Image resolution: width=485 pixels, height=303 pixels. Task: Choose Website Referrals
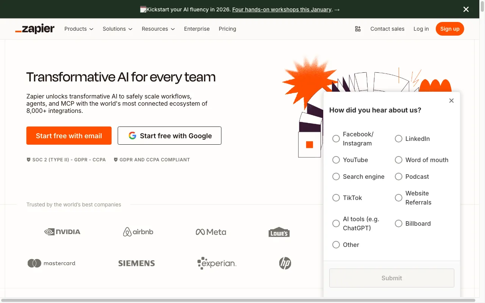point(399,198)
